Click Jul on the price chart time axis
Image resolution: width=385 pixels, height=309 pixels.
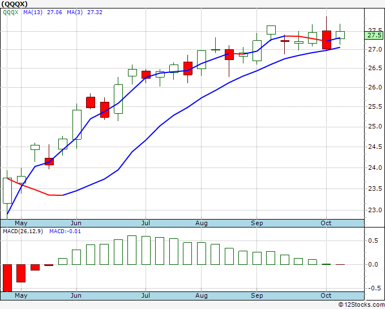click(146, 224)
